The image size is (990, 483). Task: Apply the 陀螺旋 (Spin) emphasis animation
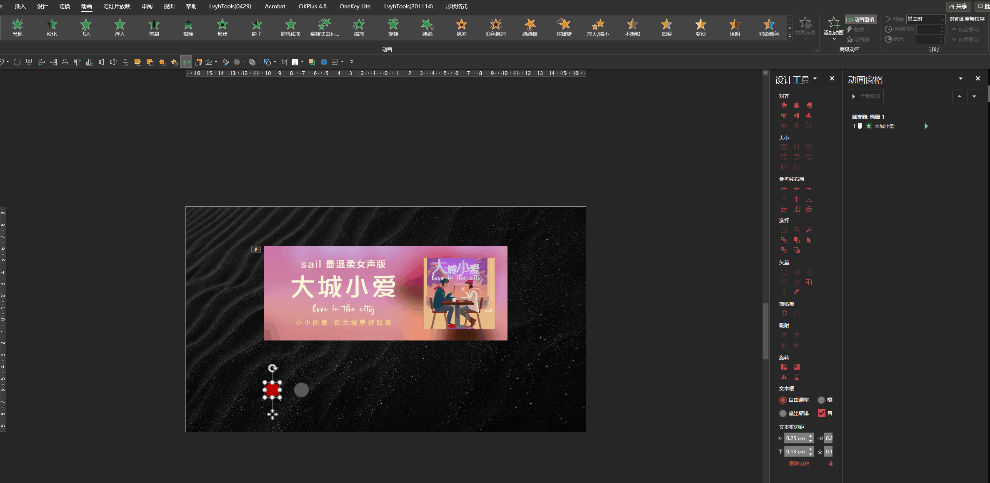(564, 28)
